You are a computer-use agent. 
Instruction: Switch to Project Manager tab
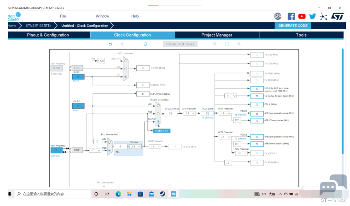217,35
